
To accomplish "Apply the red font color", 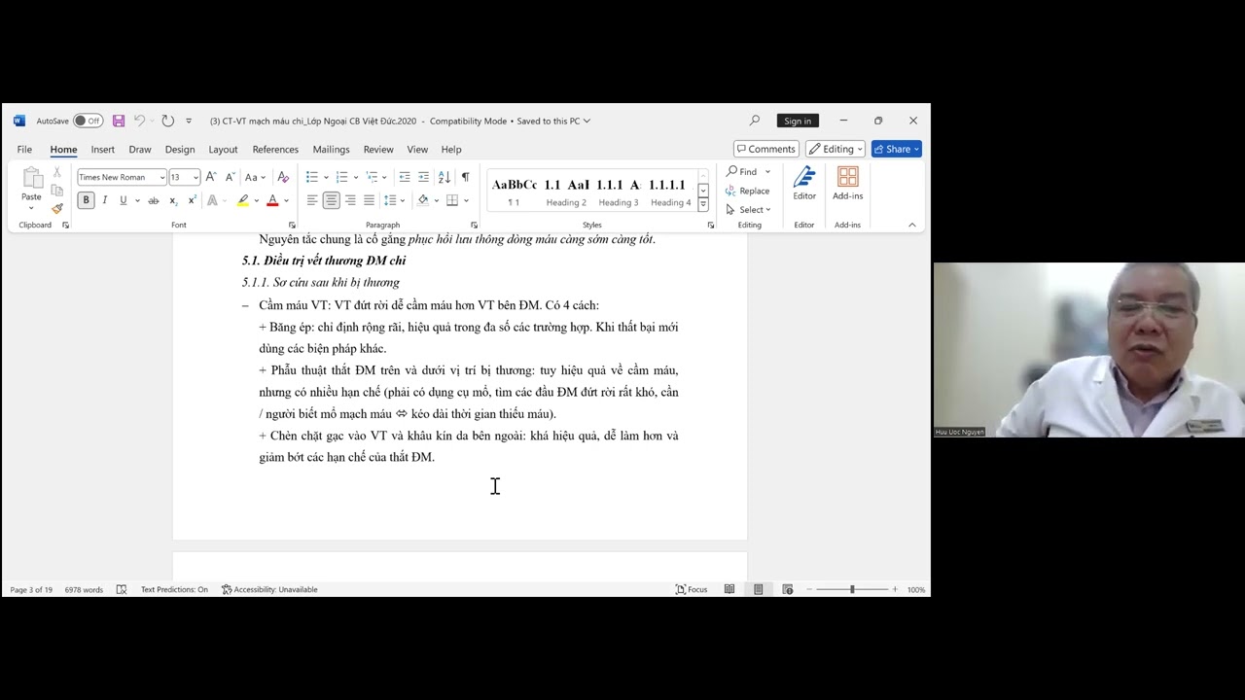I will click(x=272, y=200).
